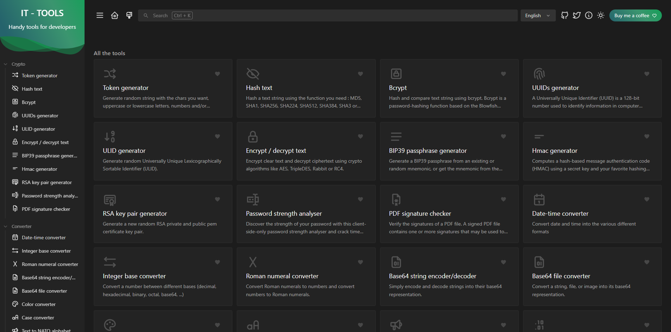Click the Buy me a coffee button
The height and width of the screenshot is (332, 671).
pyautogui.click(x=635, y=15)
